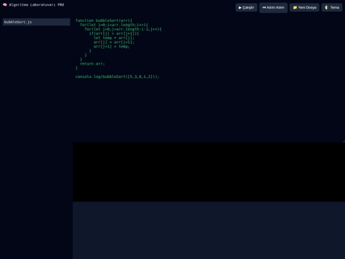The width and height of the screenshot is (345, 259).
Task: Click the Algoritma Laboratuvarı PRO title
Action: coord(36,4)
